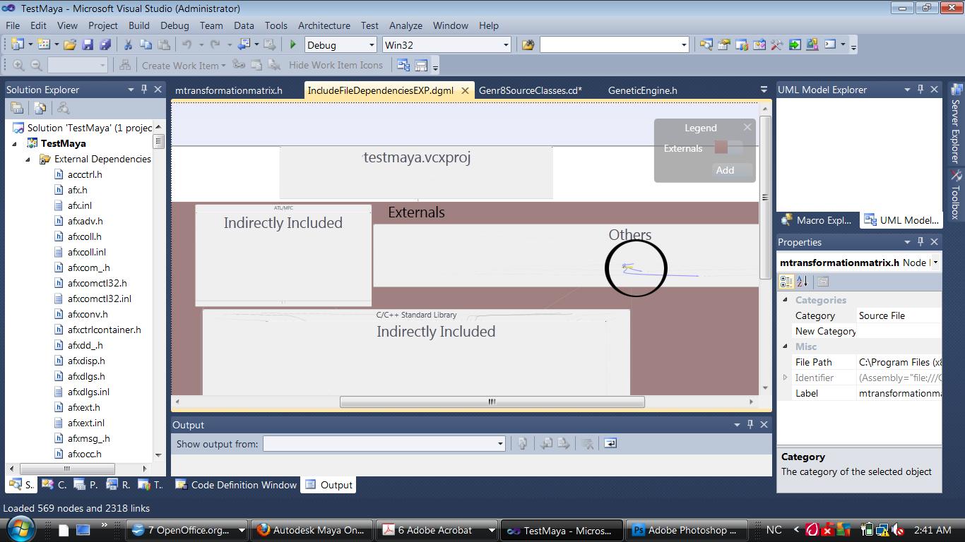The height and width of the screenshot is (542, 965).
Task: Click the volume icon in system tray
Action: point(898,530)
